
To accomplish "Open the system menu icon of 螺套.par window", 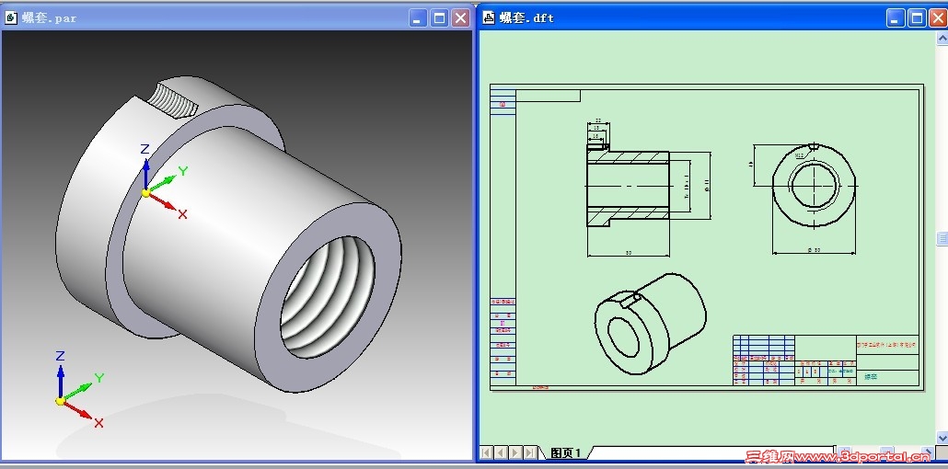I will (11, 18).
